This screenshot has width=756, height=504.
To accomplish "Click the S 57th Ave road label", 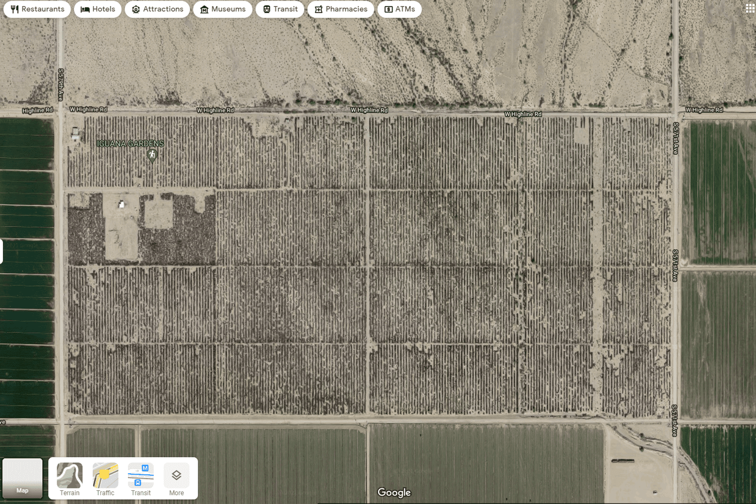I will coord(60,85).
